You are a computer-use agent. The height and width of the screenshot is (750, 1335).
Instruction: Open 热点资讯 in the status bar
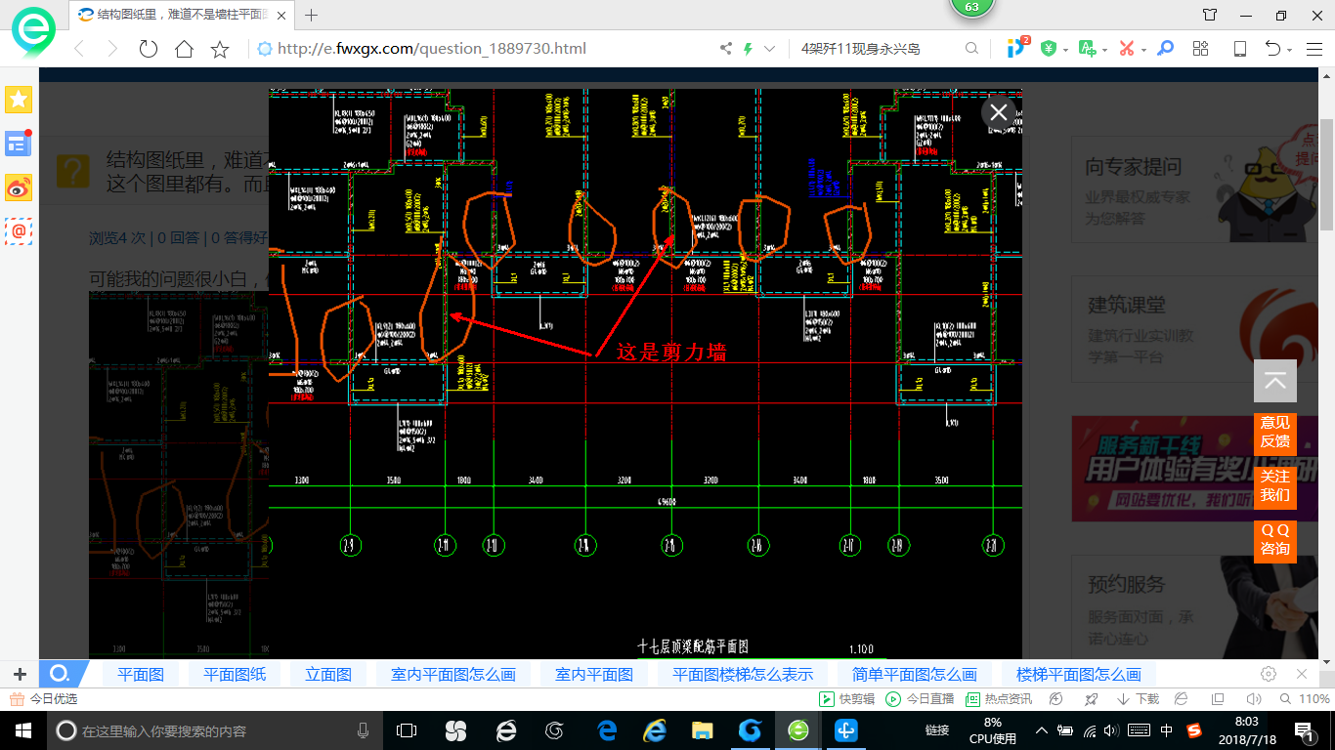click(999, 699)
